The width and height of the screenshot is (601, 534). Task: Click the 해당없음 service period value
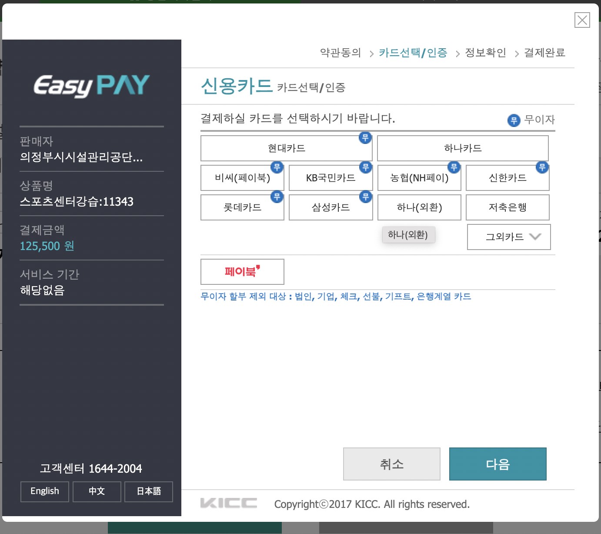[42, 290]
